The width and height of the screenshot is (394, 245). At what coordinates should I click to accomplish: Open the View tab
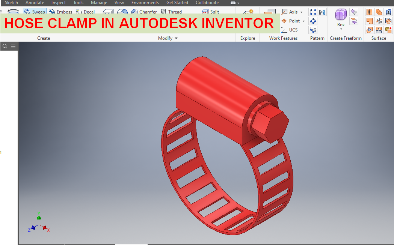[119, 3]
